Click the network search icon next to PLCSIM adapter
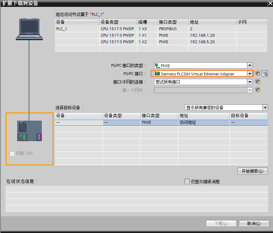Screen dimensions: 273x233 coord(265,74)
